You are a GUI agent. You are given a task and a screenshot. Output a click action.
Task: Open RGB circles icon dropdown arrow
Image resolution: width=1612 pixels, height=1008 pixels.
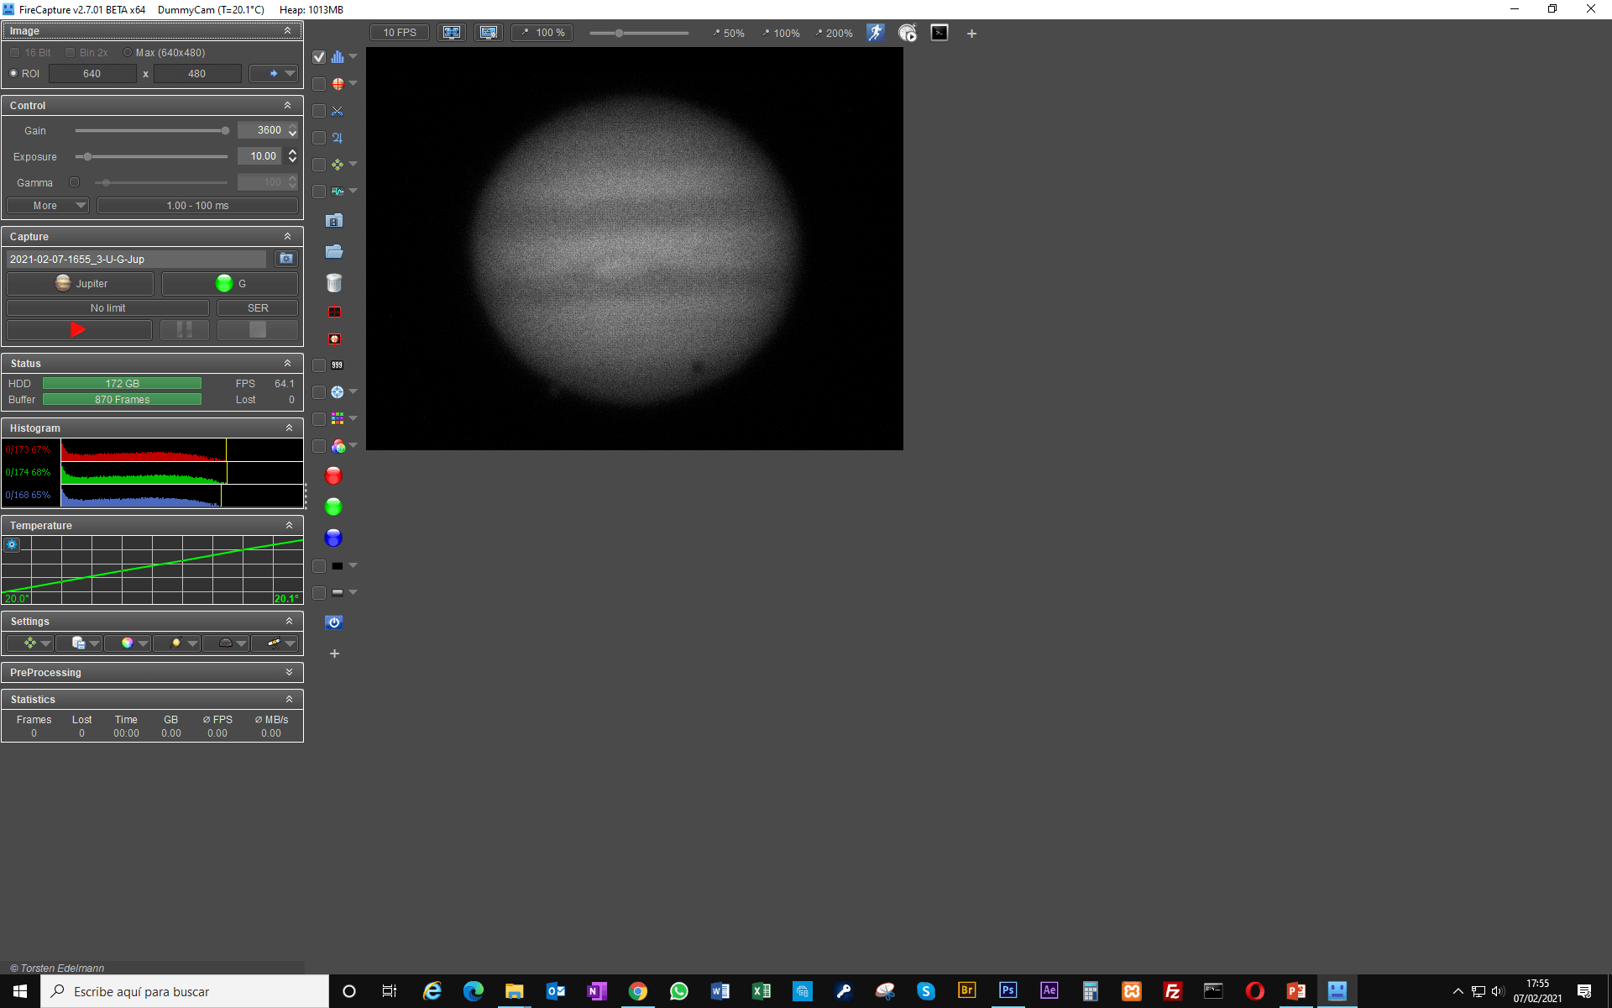tap(353, 445)
